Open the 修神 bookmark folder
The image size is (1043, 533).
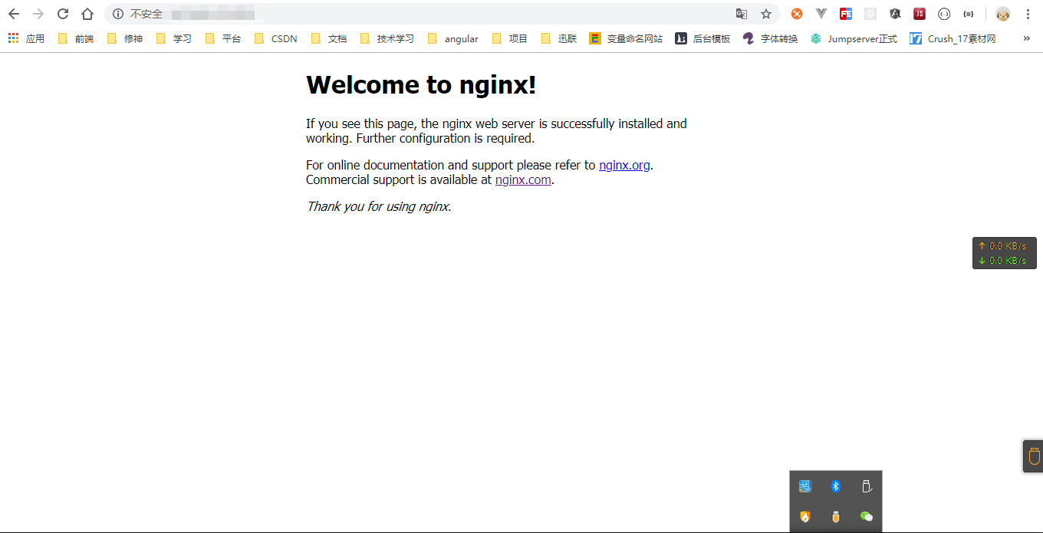[125, 38]
